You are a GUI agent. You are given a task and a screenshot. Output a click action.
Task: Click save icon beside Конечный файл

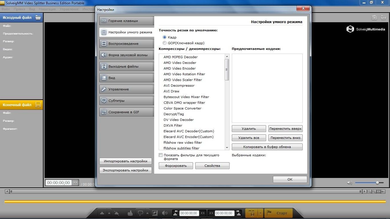coord(38,105)
